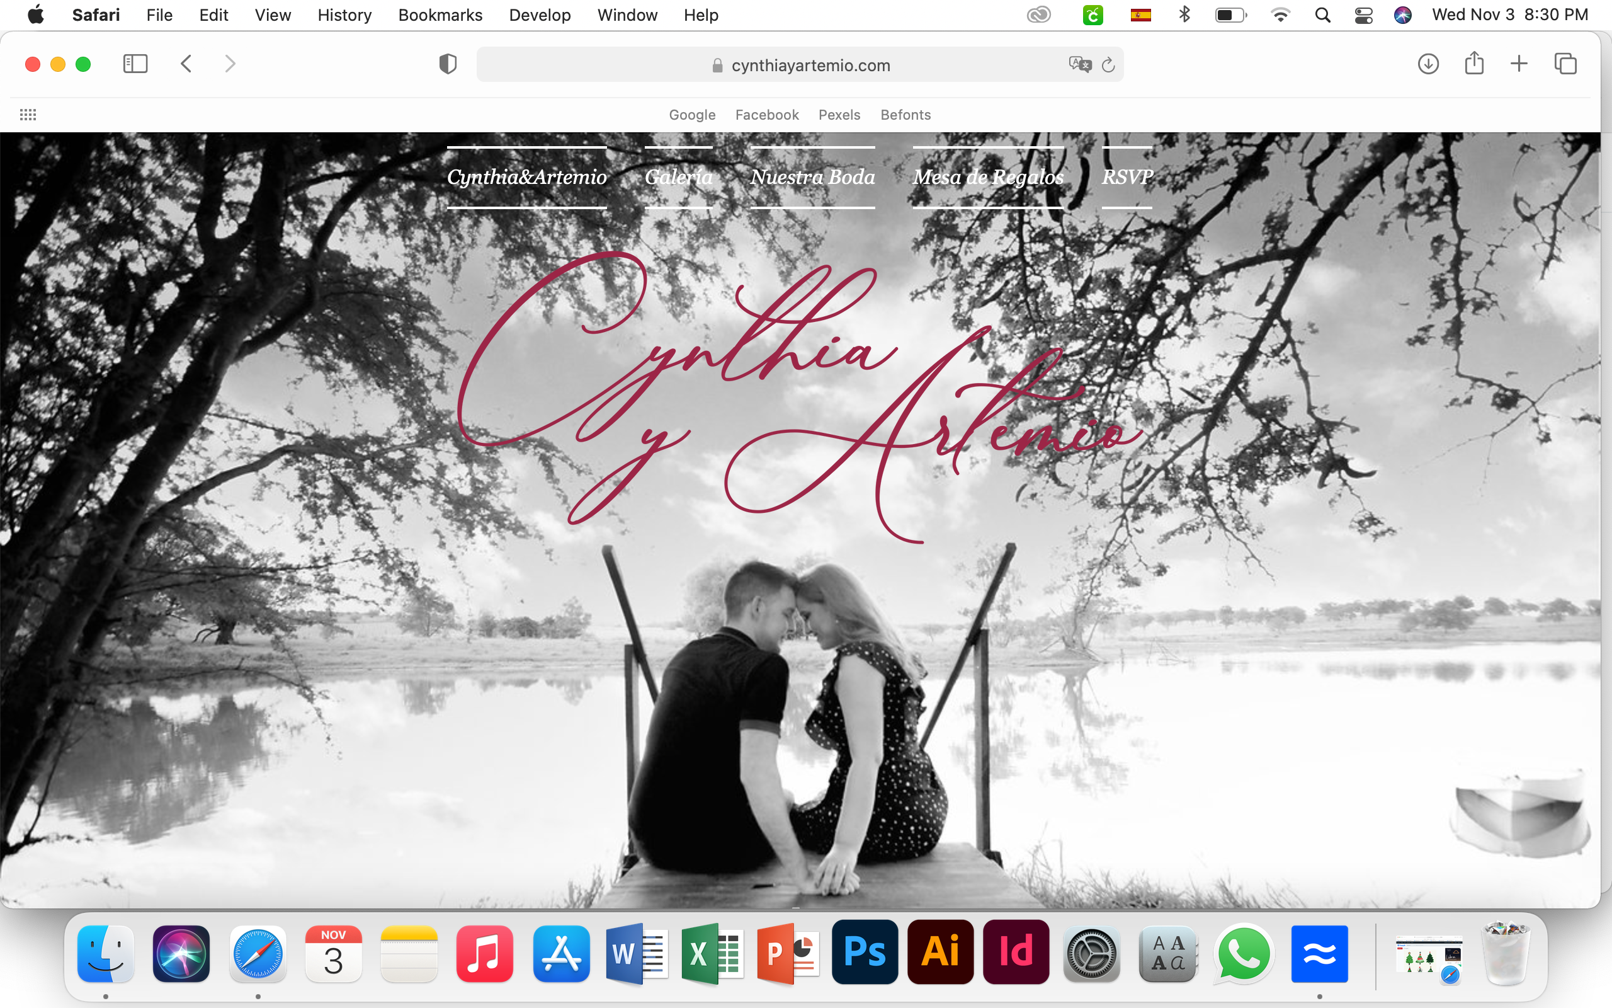Open WhatsApp from the Dock

(1244, 953)
